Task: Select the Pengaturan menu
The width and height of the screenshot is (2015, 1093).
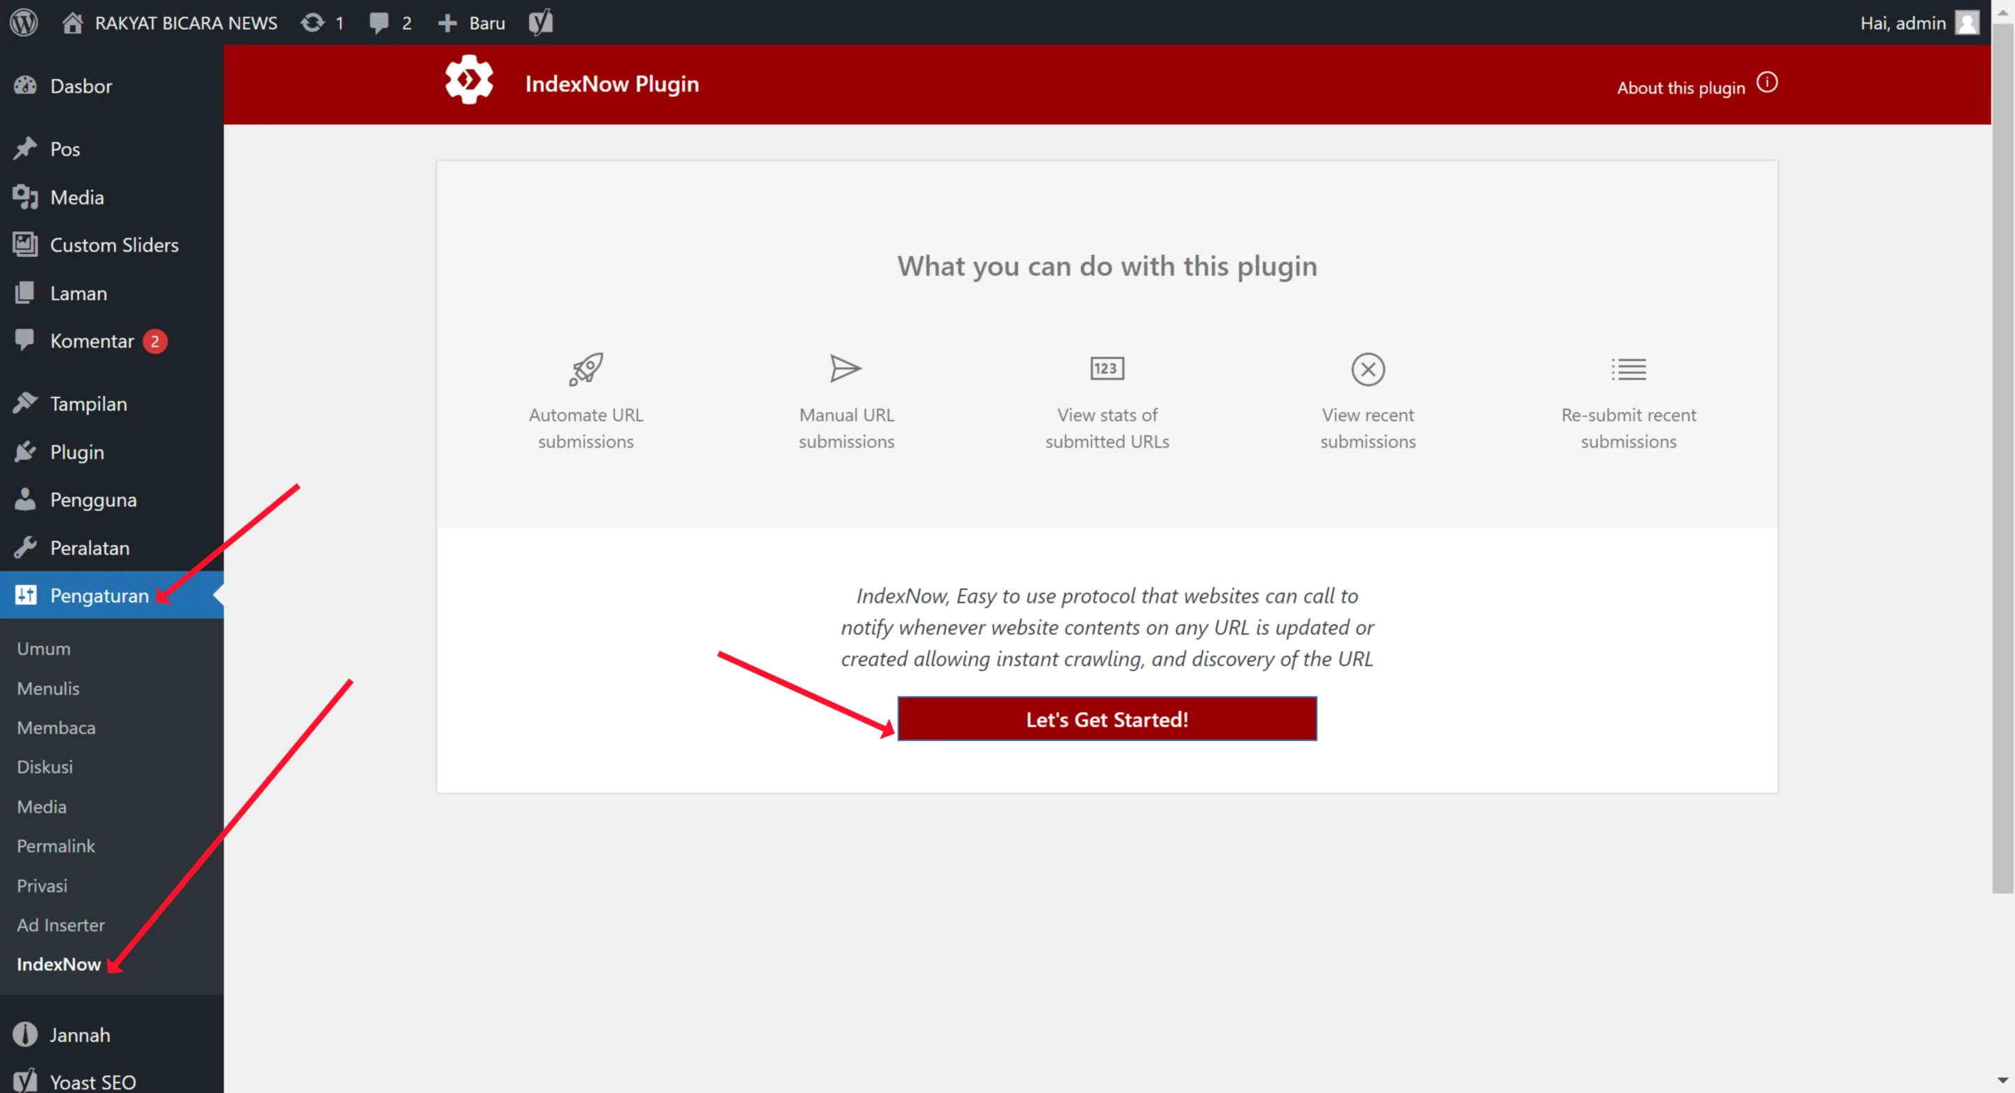Action: click(x=112, y=595)
